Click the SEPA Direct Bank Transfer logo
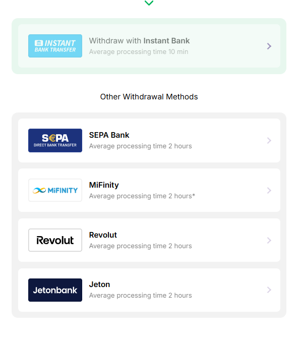Viewport: 299px width, 340px height. [55, 140]
